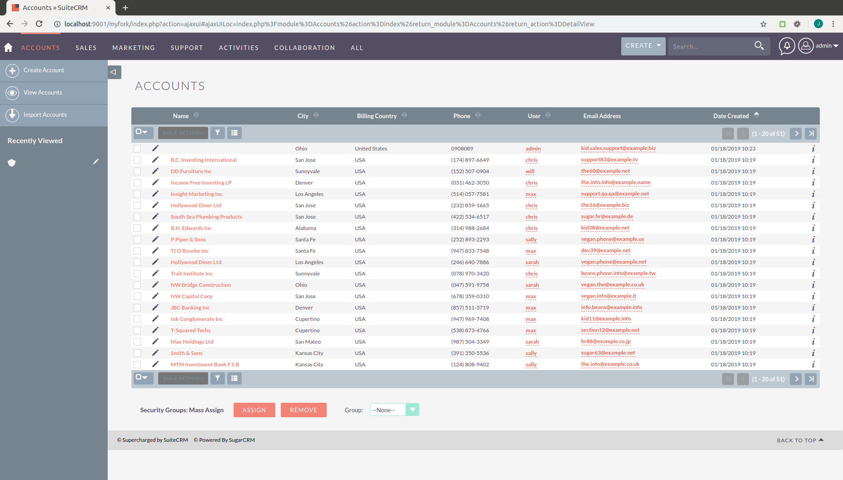Viewport: 843px width, 480px height.
Task: Edit DD Furniture Inc with pencil icon
Action: coord(155,171)
